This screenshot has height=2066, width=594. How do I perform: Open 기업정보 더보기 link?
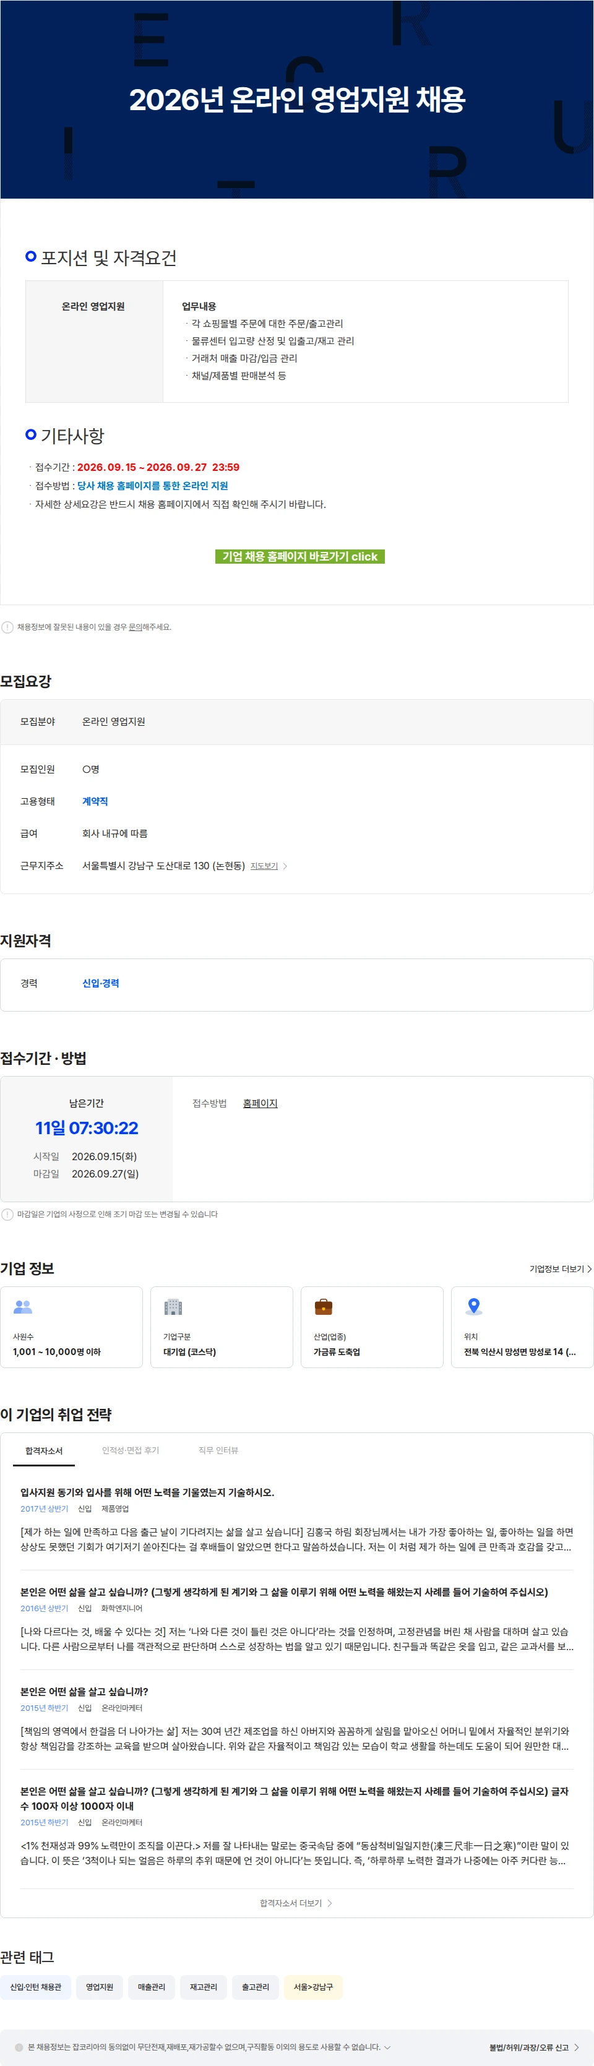pos(556,1269)
